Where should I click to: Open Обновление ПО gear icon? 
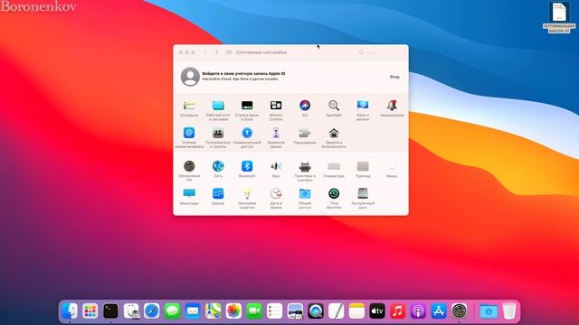click(189, 166)
